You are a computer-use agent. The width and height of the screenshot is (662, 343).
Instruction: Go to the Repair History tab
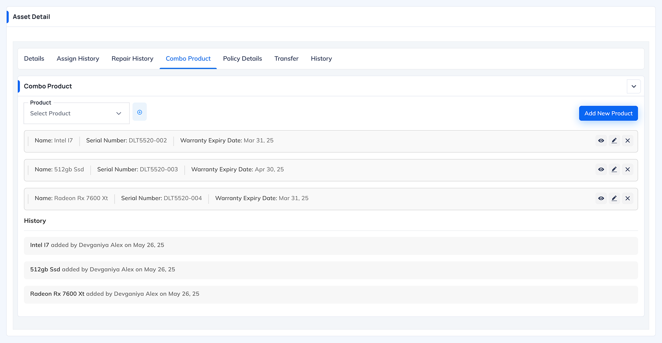click(x=132, y=59)
